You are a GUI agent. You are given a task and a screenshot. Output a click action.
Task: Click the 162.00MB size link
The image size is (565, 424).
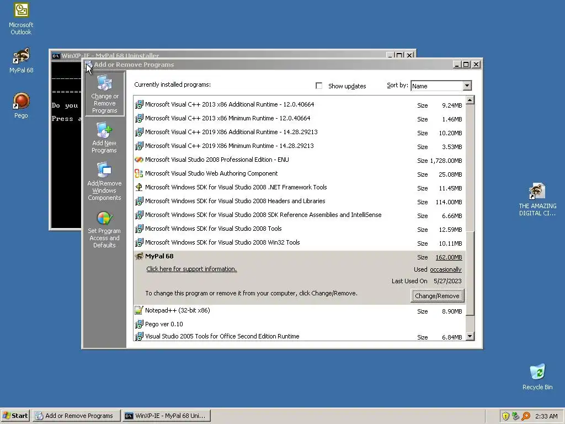pos(449,257)
